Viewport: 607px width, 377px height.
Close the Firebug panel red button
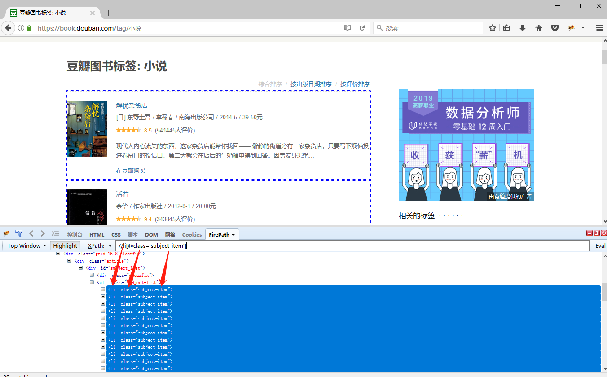pos(604,233)
